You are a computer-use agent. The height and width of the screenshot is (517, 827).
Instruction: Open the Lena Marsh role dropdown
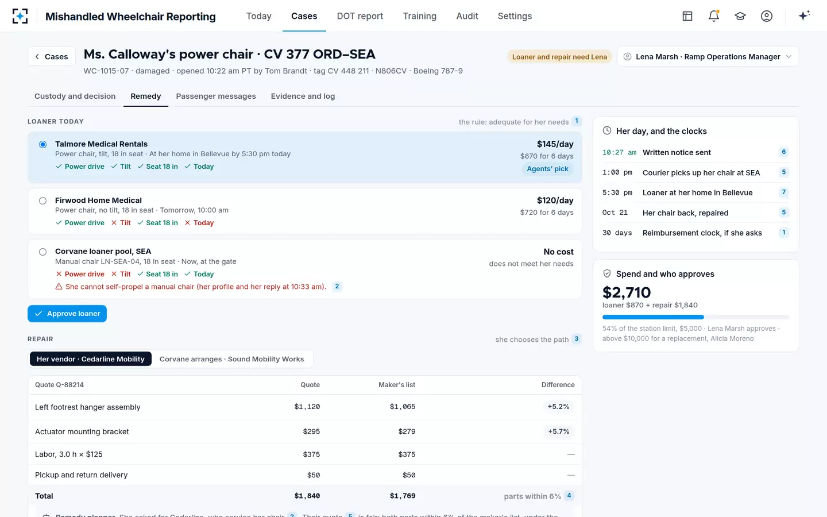(x=708, y=56)
